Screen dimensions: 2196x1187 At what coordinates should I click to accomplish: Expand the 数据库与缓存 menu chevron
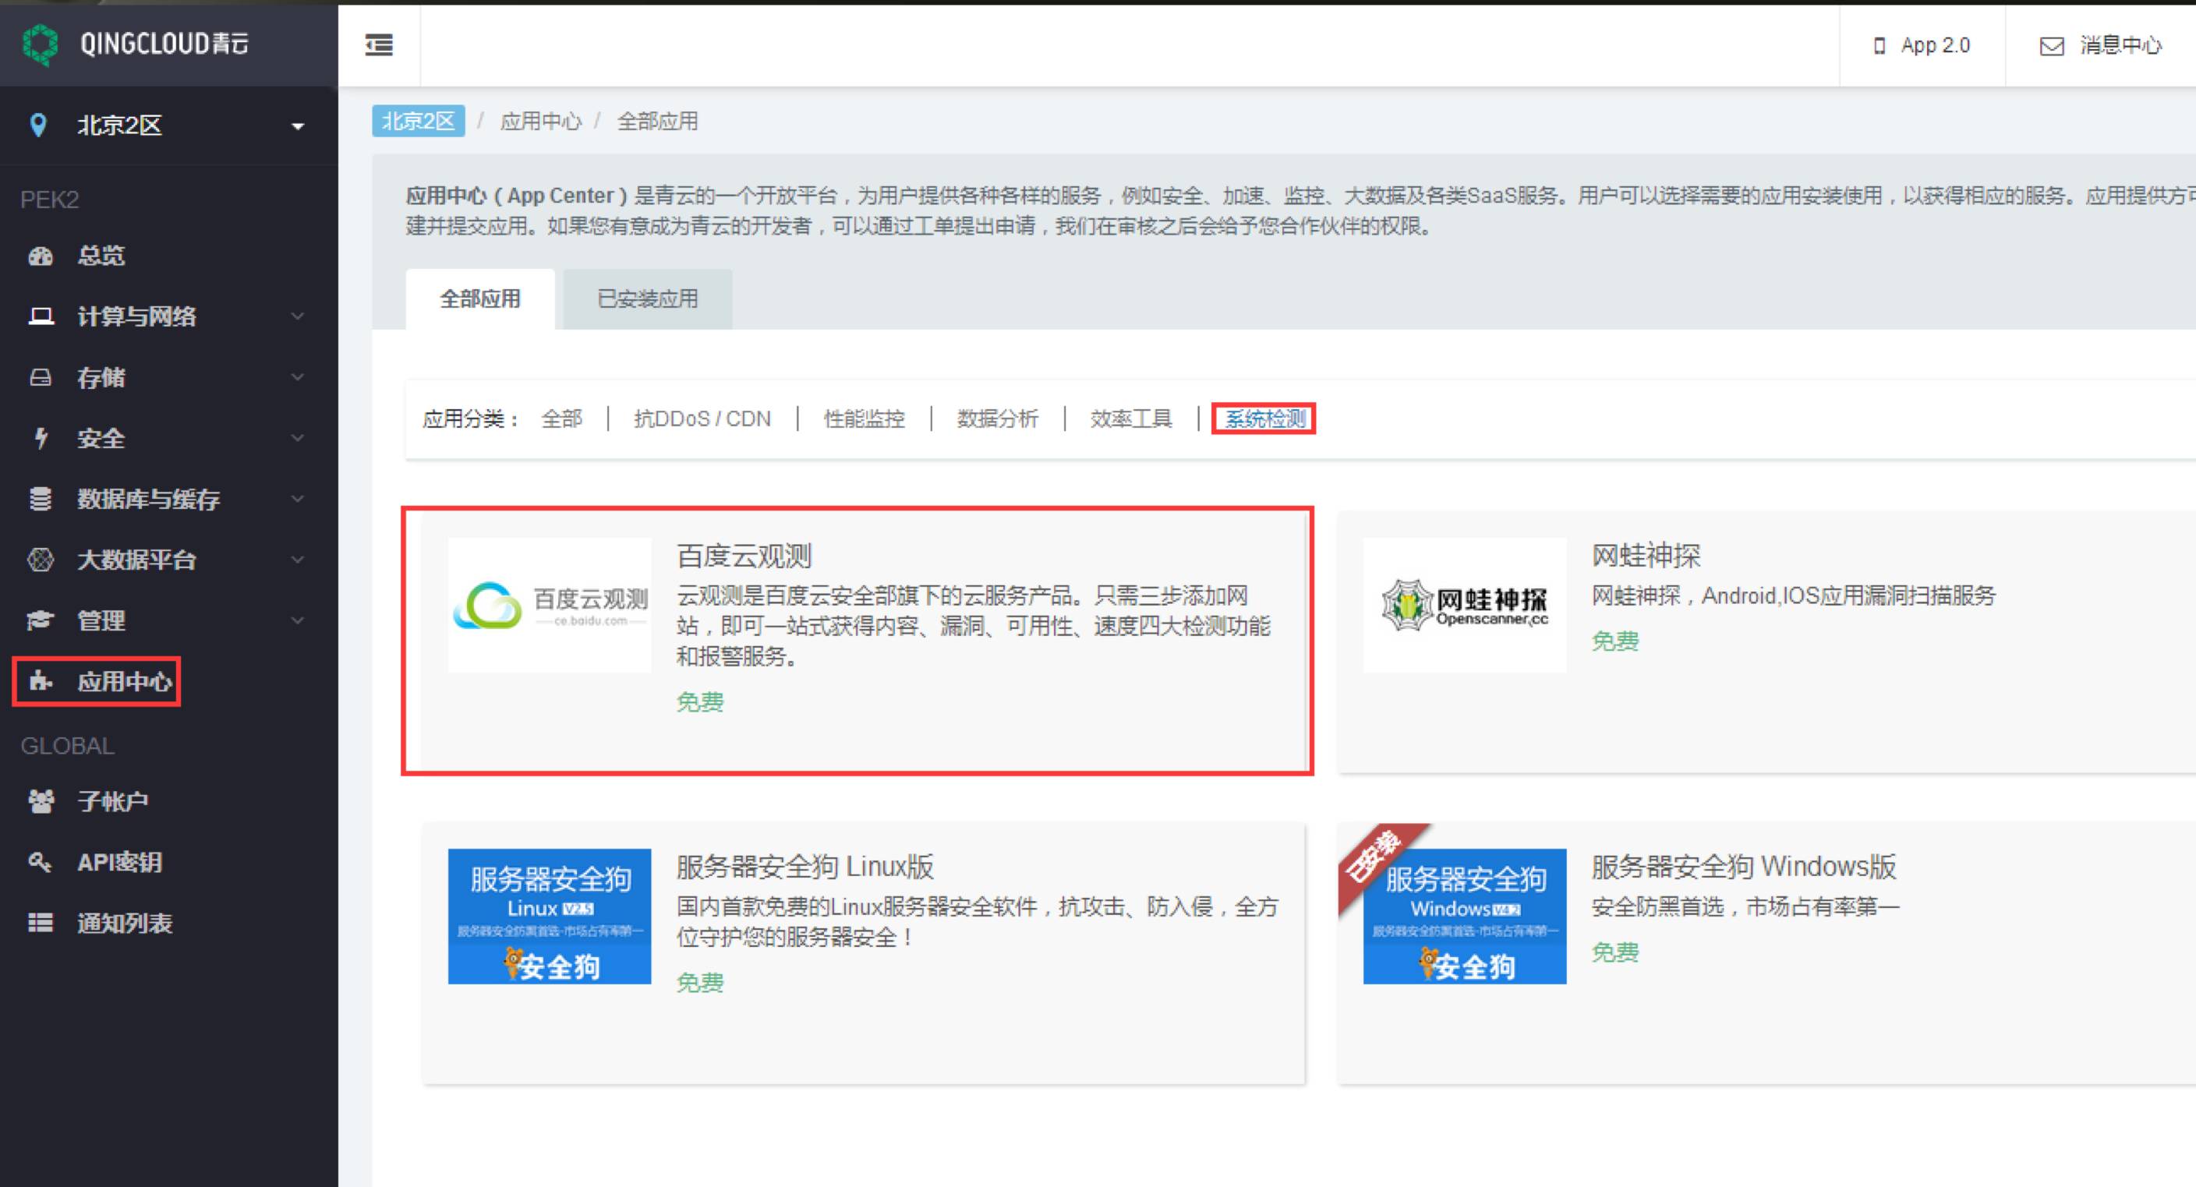tap(298, 499)
